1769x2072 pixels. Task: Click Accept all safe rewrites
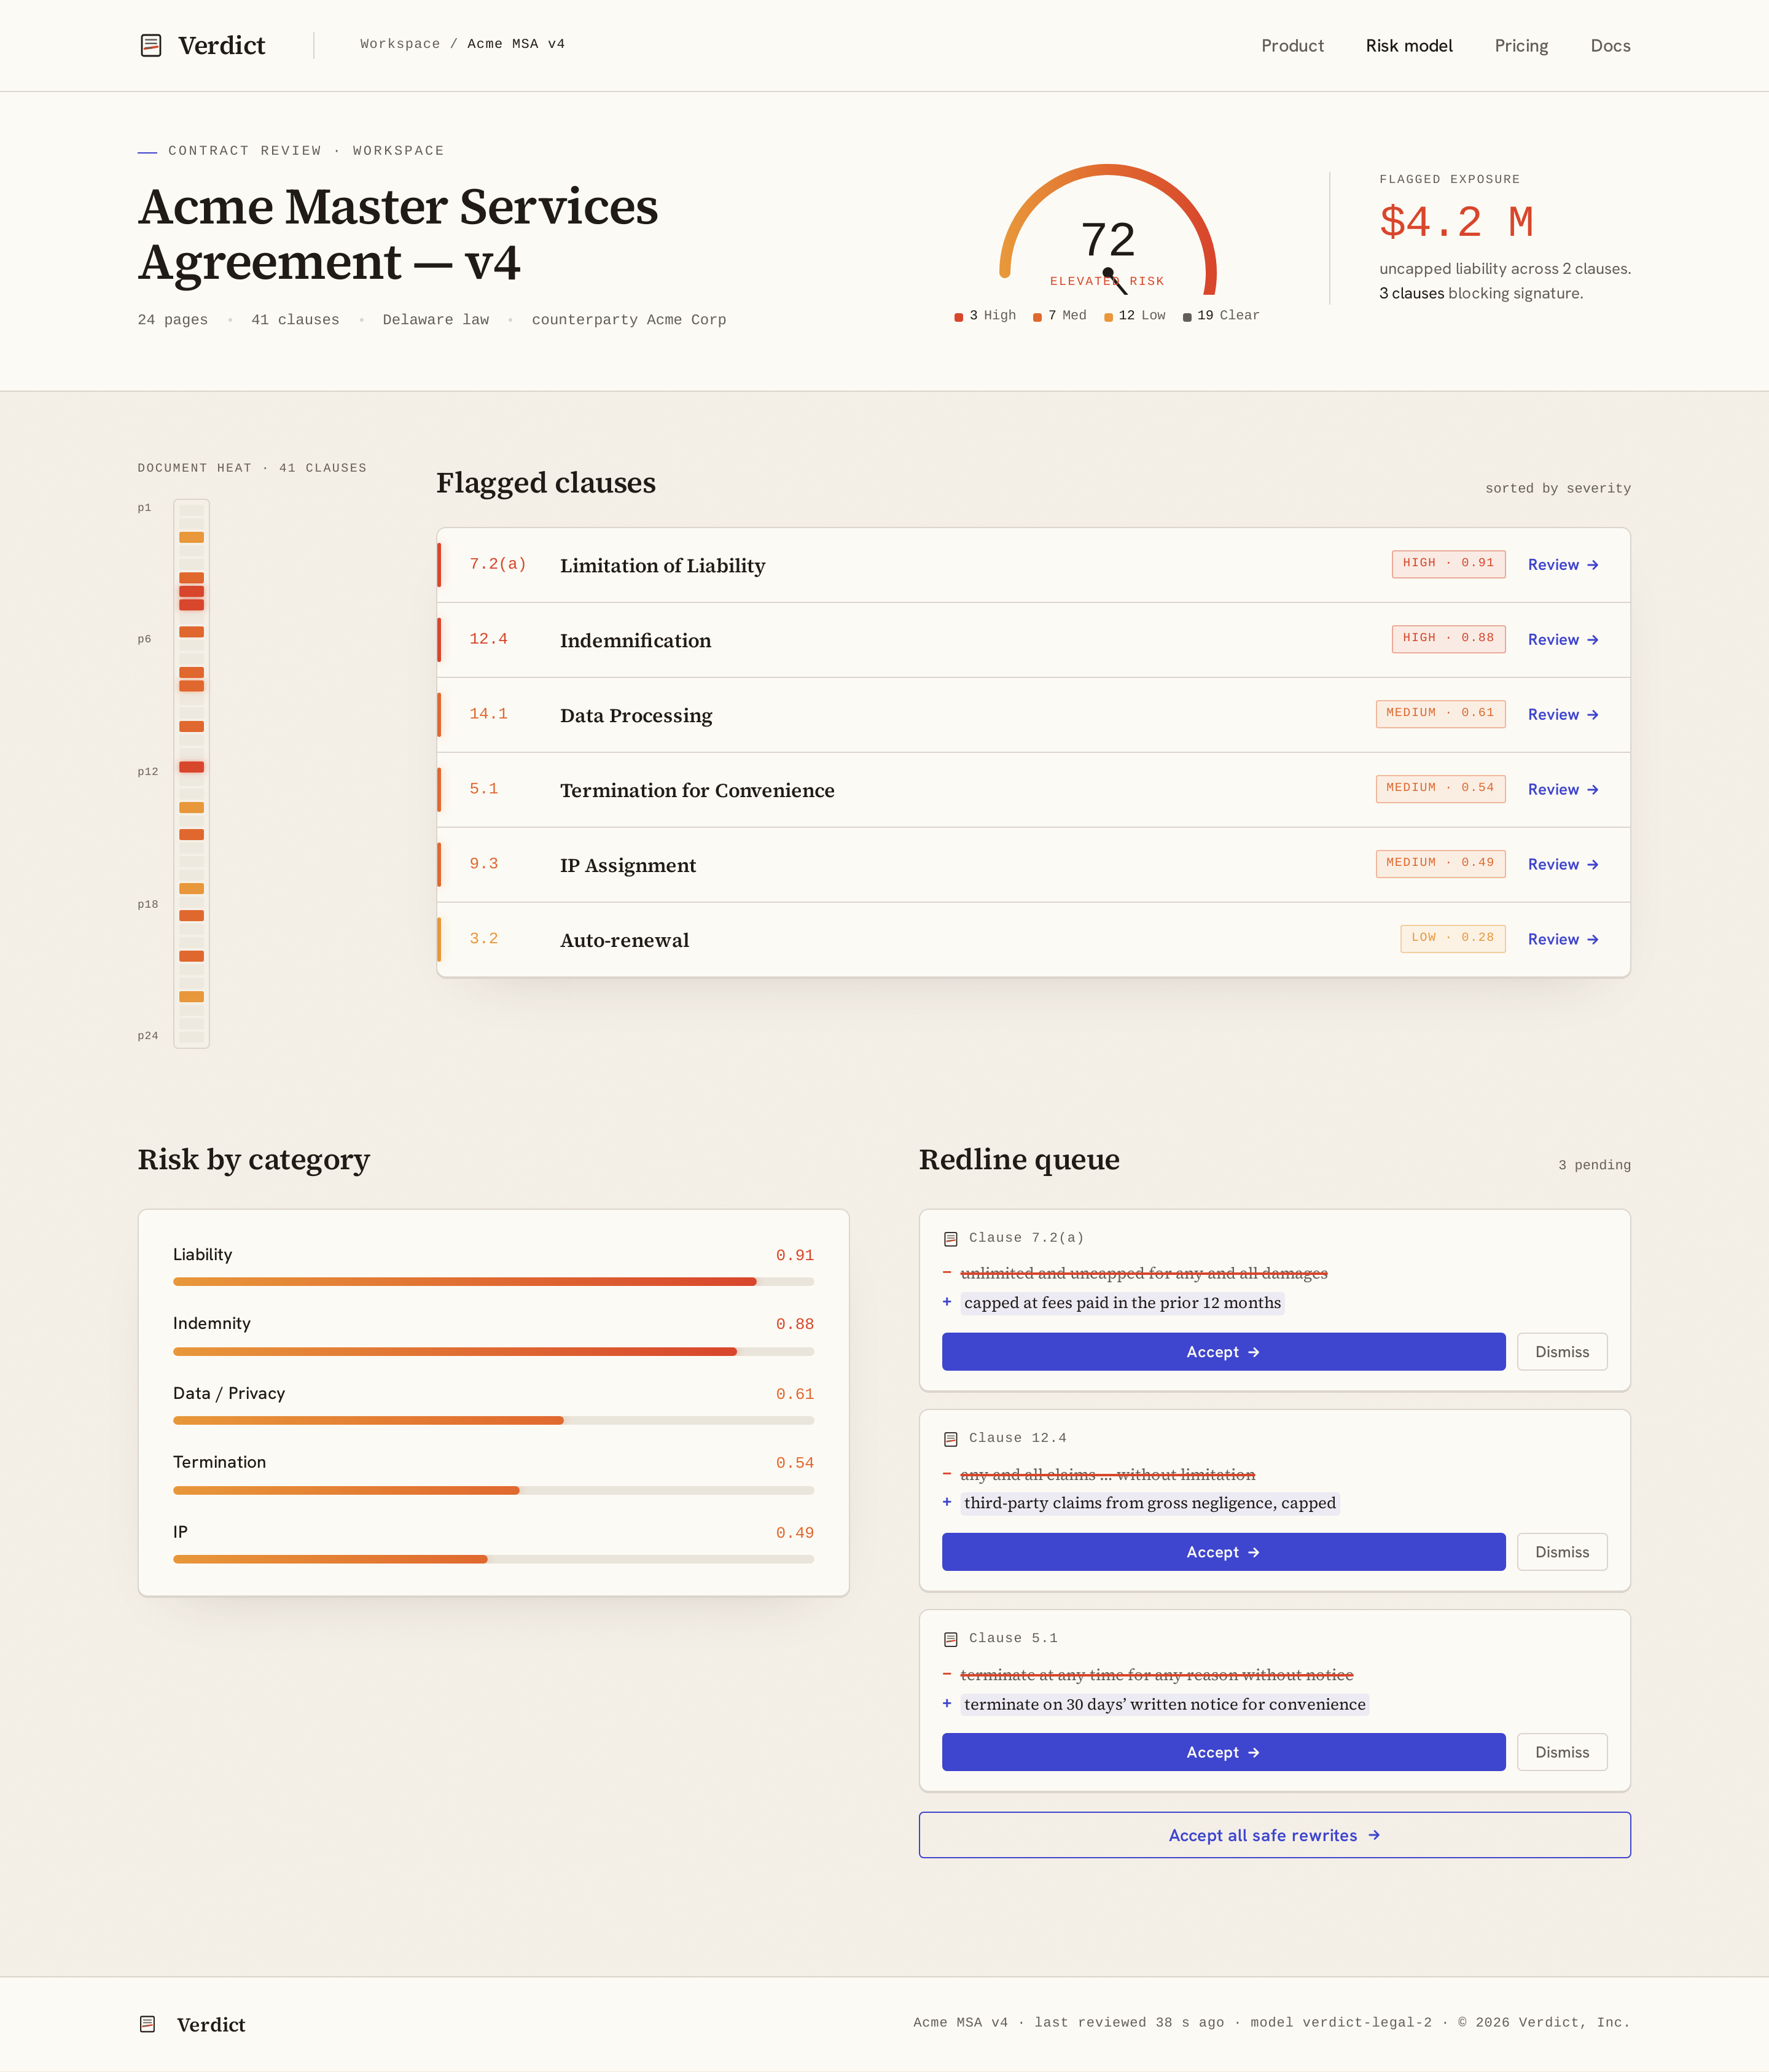(1274, 1835)
